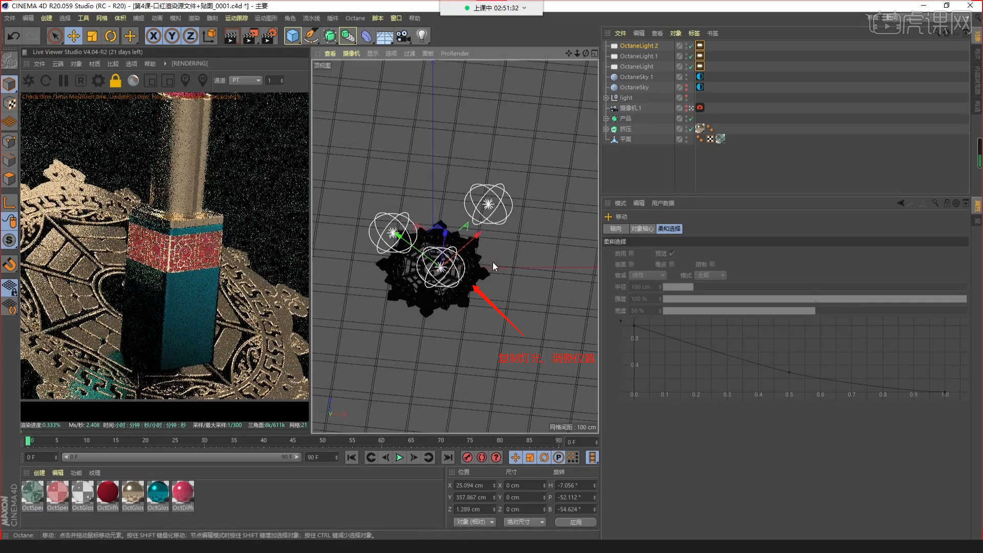Image resolution: width=983 pixels, height=553 pixels.
Task: Switch to 柔和选择 attribute tab
Action: coord(669,229)
